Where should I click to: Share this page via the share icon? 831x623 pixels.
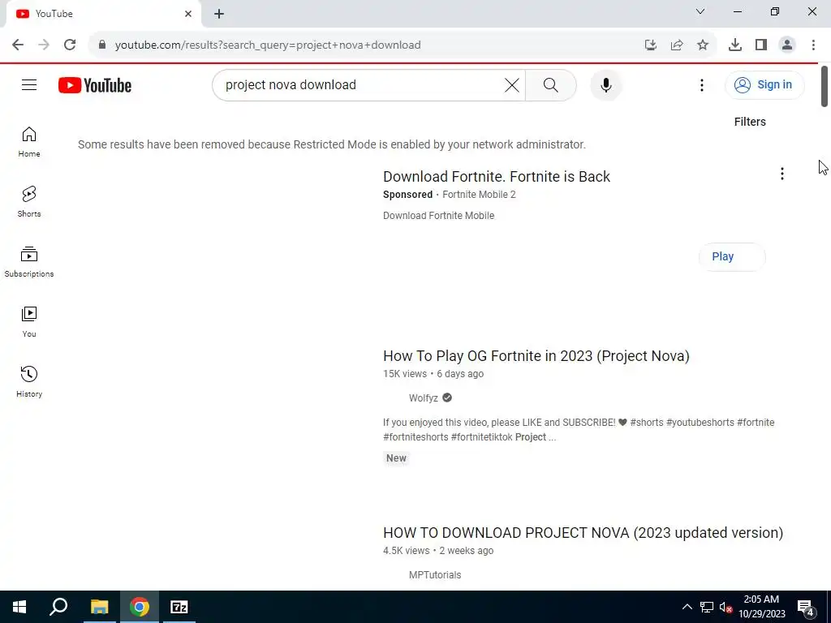[x=677, y=45]
